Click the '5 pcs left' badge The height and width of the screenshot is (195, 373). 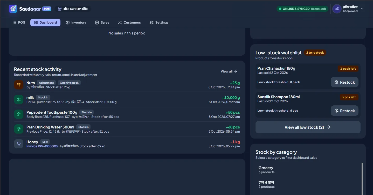(x=349, y=97)
